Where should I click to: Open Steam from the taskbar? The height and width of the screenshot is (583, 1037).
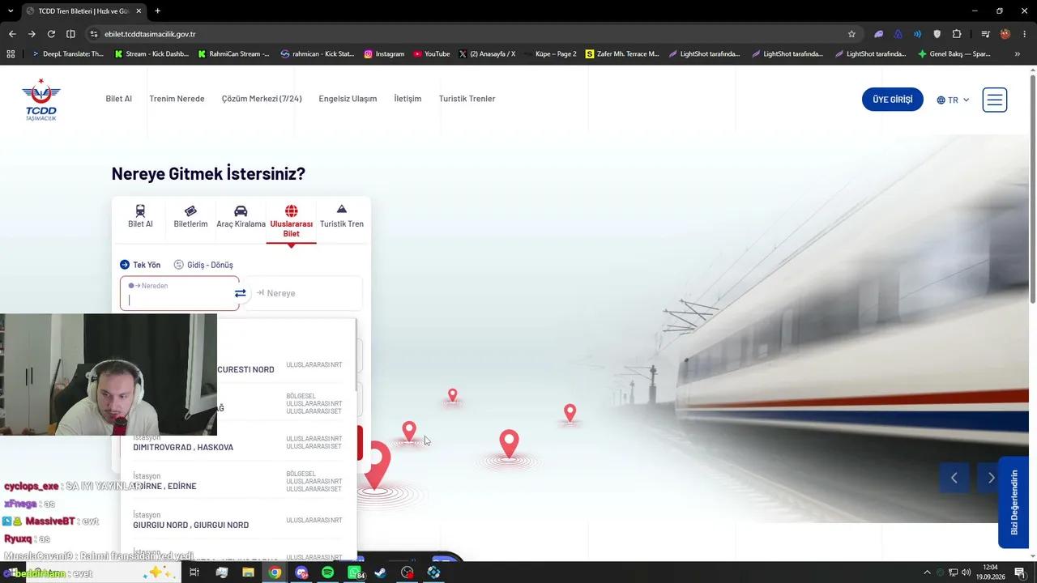(381, 572)
